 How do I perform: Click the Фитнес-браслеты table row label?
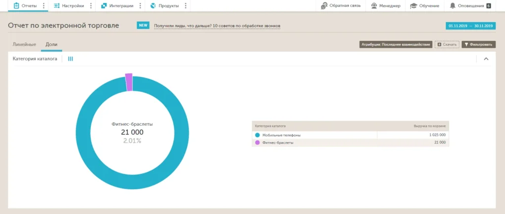pyautogui.click(x=278, y=143)
